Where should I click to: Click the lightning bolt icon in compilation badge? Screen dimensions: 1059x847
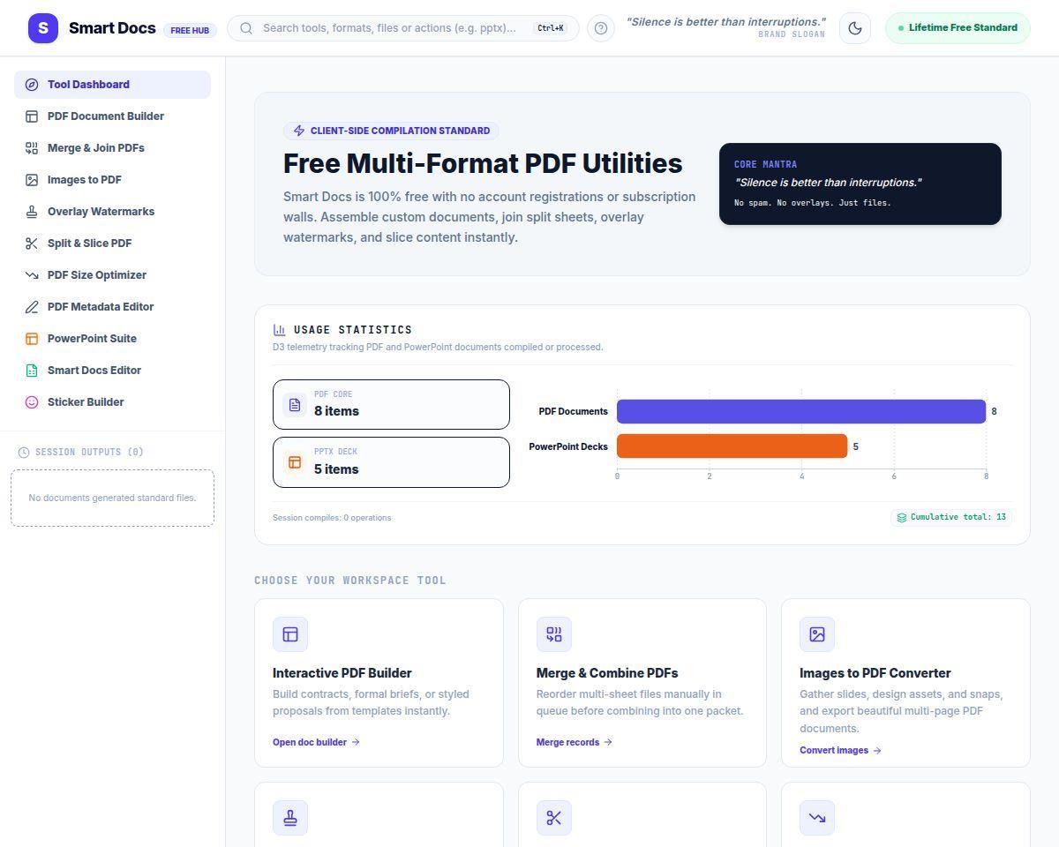(x=299, y=131)
